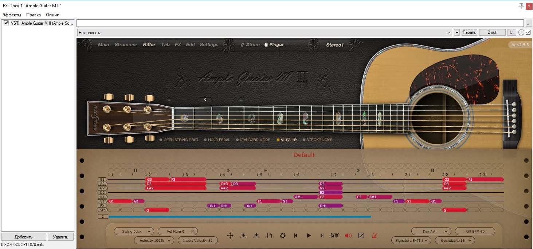533x249 pixels.
Task: Open the Key A# dropdown
Action: (431, 231)
